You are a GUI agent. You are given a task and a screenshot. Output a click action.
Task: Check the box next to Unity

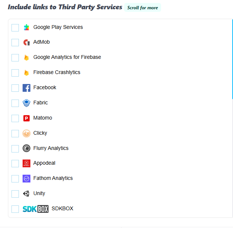coord(15,194)
